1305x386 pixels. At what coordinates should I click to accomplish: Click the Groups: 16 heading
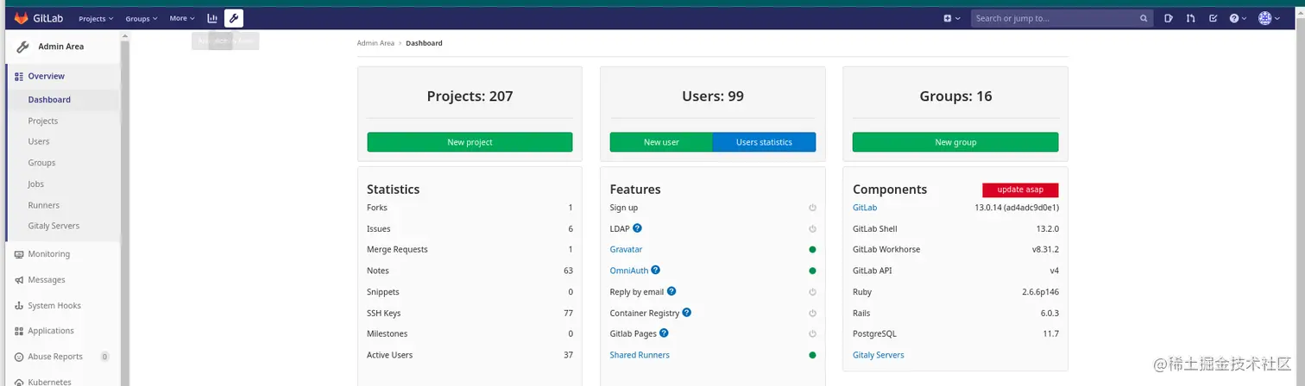[955, 96]
